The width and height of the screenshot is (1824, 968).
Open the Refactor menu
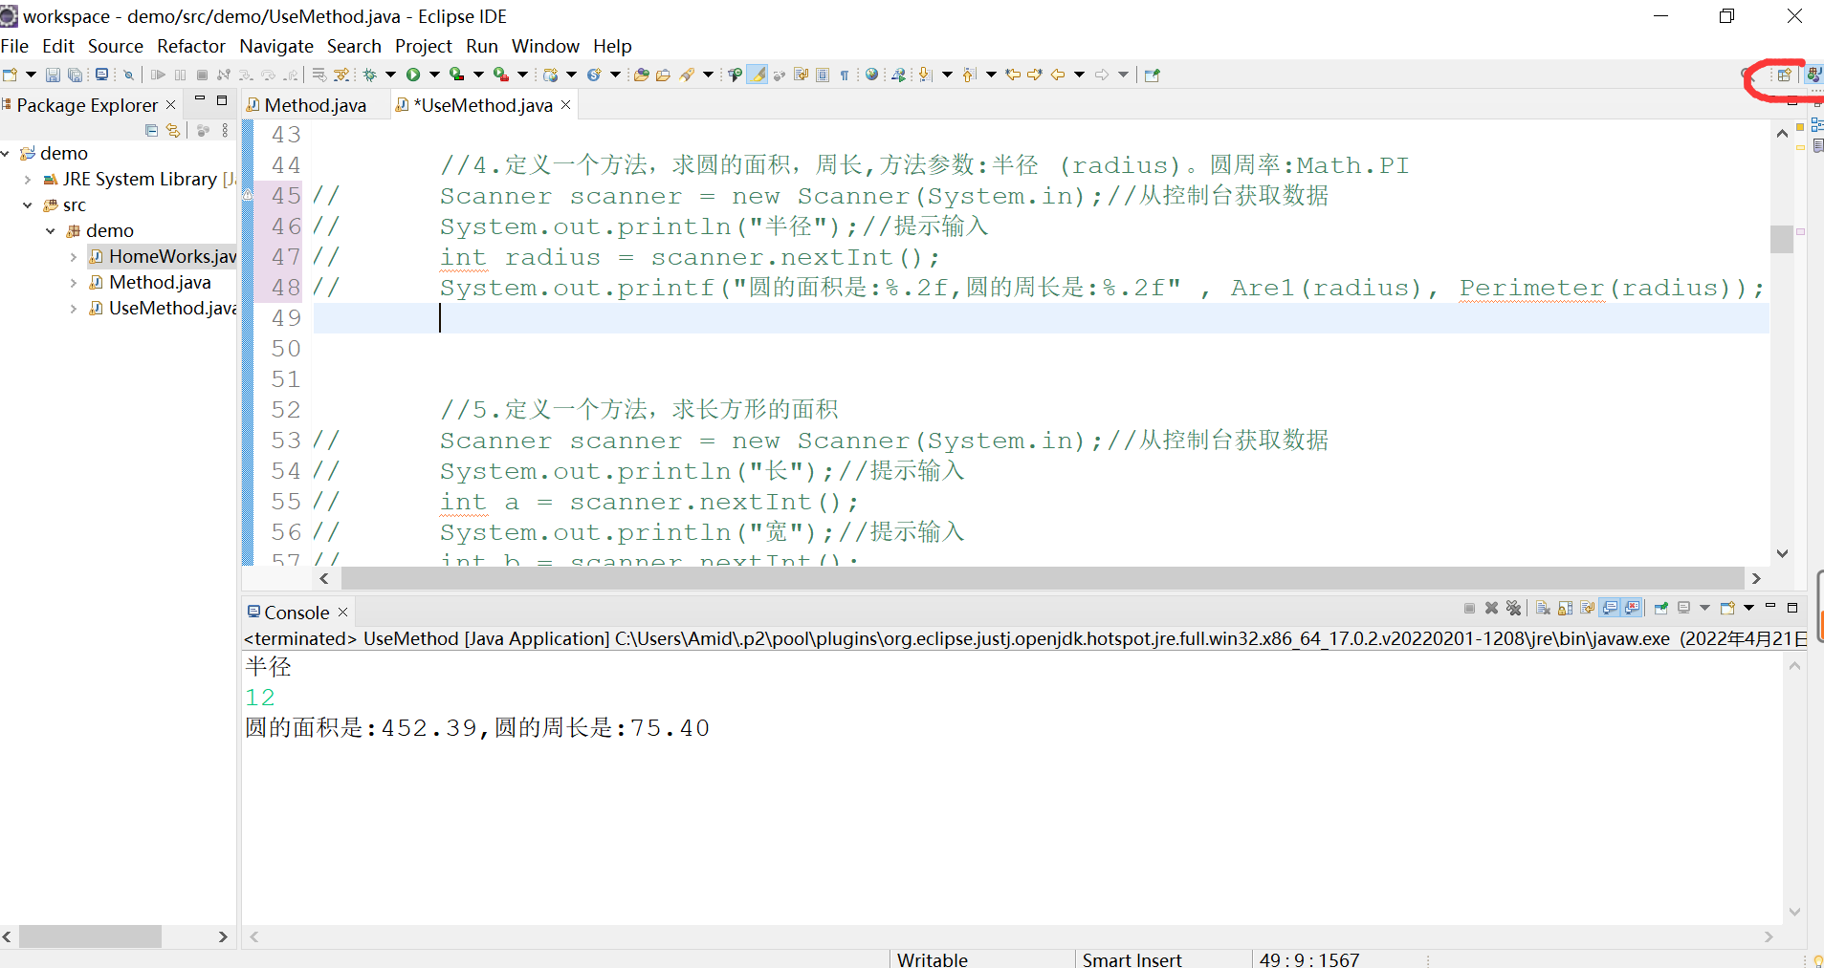191,46
